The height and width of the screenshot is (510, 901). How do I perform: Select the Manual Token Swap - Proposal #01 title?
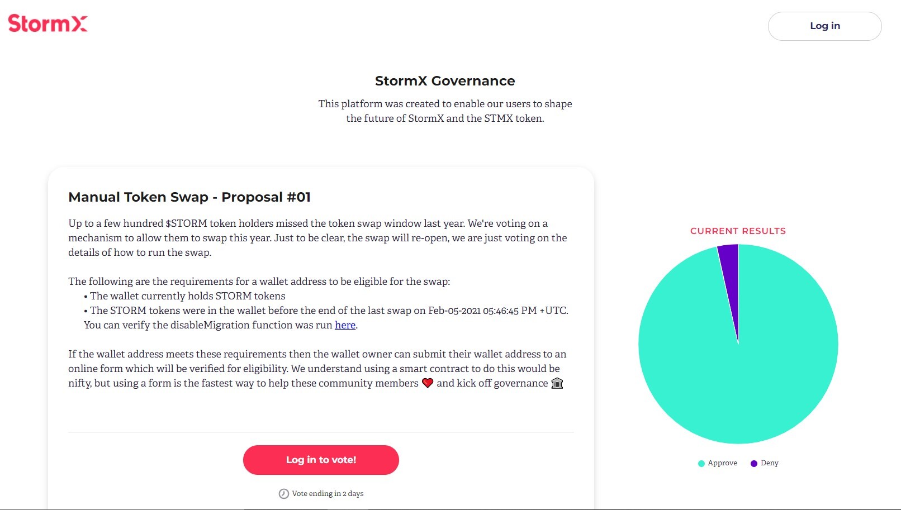189,197
